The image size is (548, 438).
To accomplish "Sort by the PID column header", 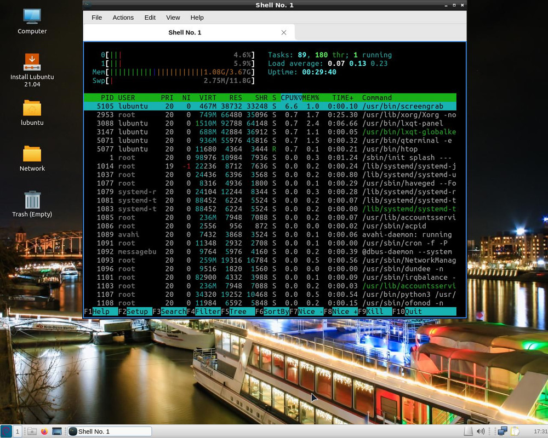I will 107,98.
